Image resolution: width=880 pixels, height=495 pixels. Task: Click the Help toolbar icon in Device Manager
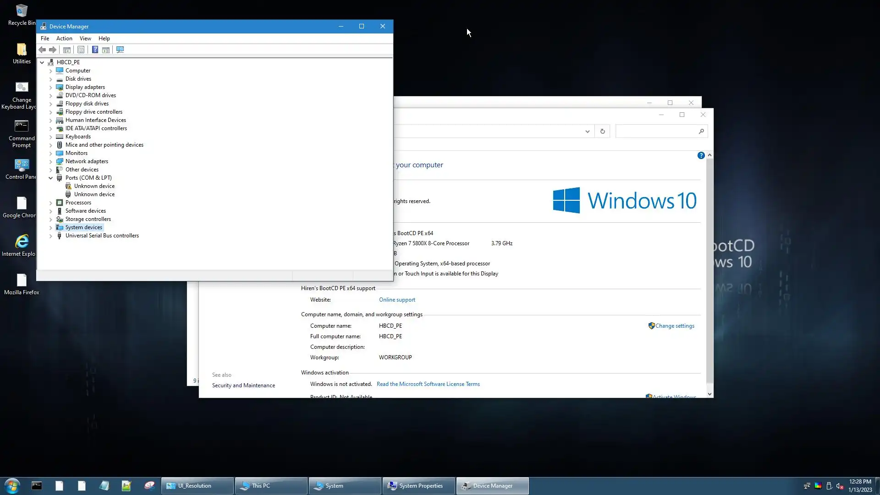click(95, 49)
